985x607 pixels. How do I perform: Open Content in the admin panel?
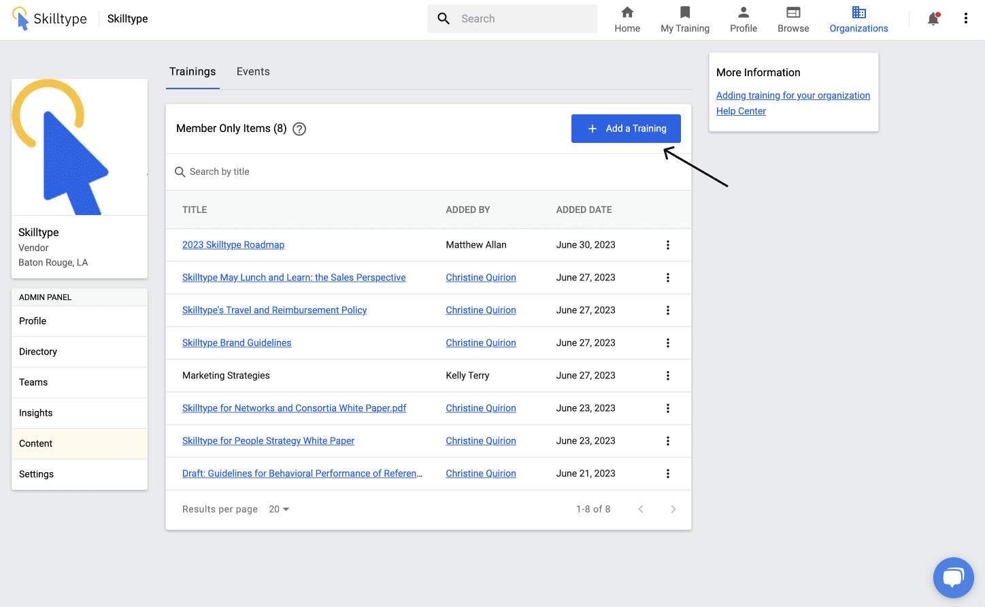(80, 444)
